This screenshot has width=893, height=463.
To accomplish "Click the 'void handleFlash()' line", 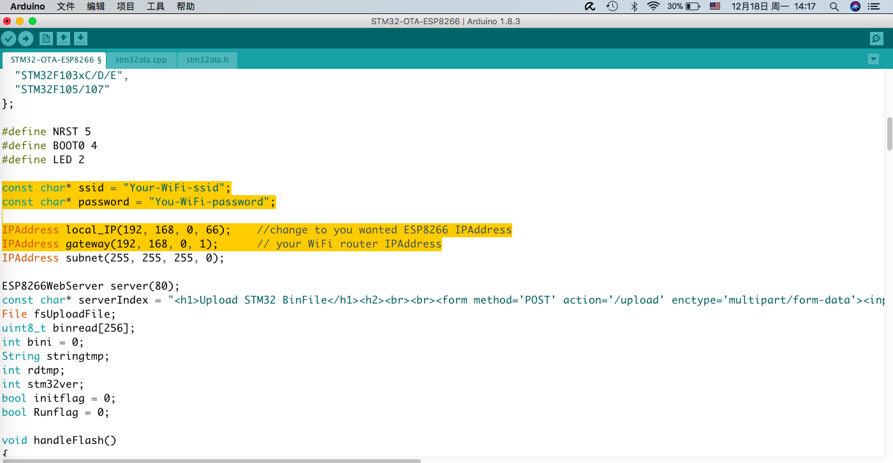I will 59,440.
